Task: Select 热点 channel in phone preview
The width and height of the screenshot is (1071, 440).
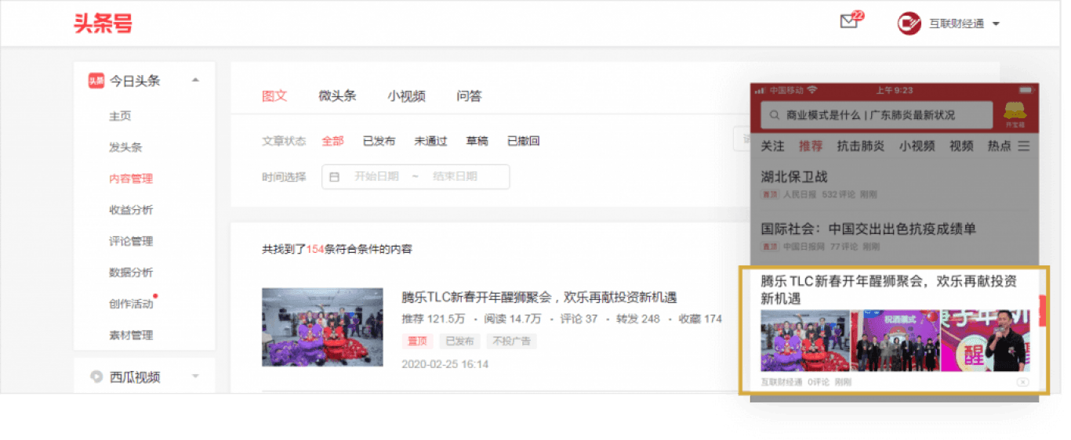Action: [999, 146]
